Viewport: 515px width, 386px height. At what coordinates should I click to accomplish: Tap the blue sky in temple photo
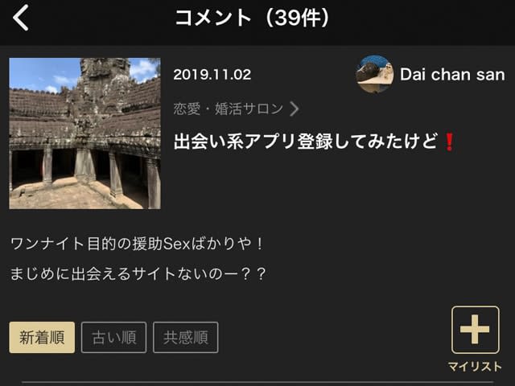pyautogui.click(x=39, y=74)
